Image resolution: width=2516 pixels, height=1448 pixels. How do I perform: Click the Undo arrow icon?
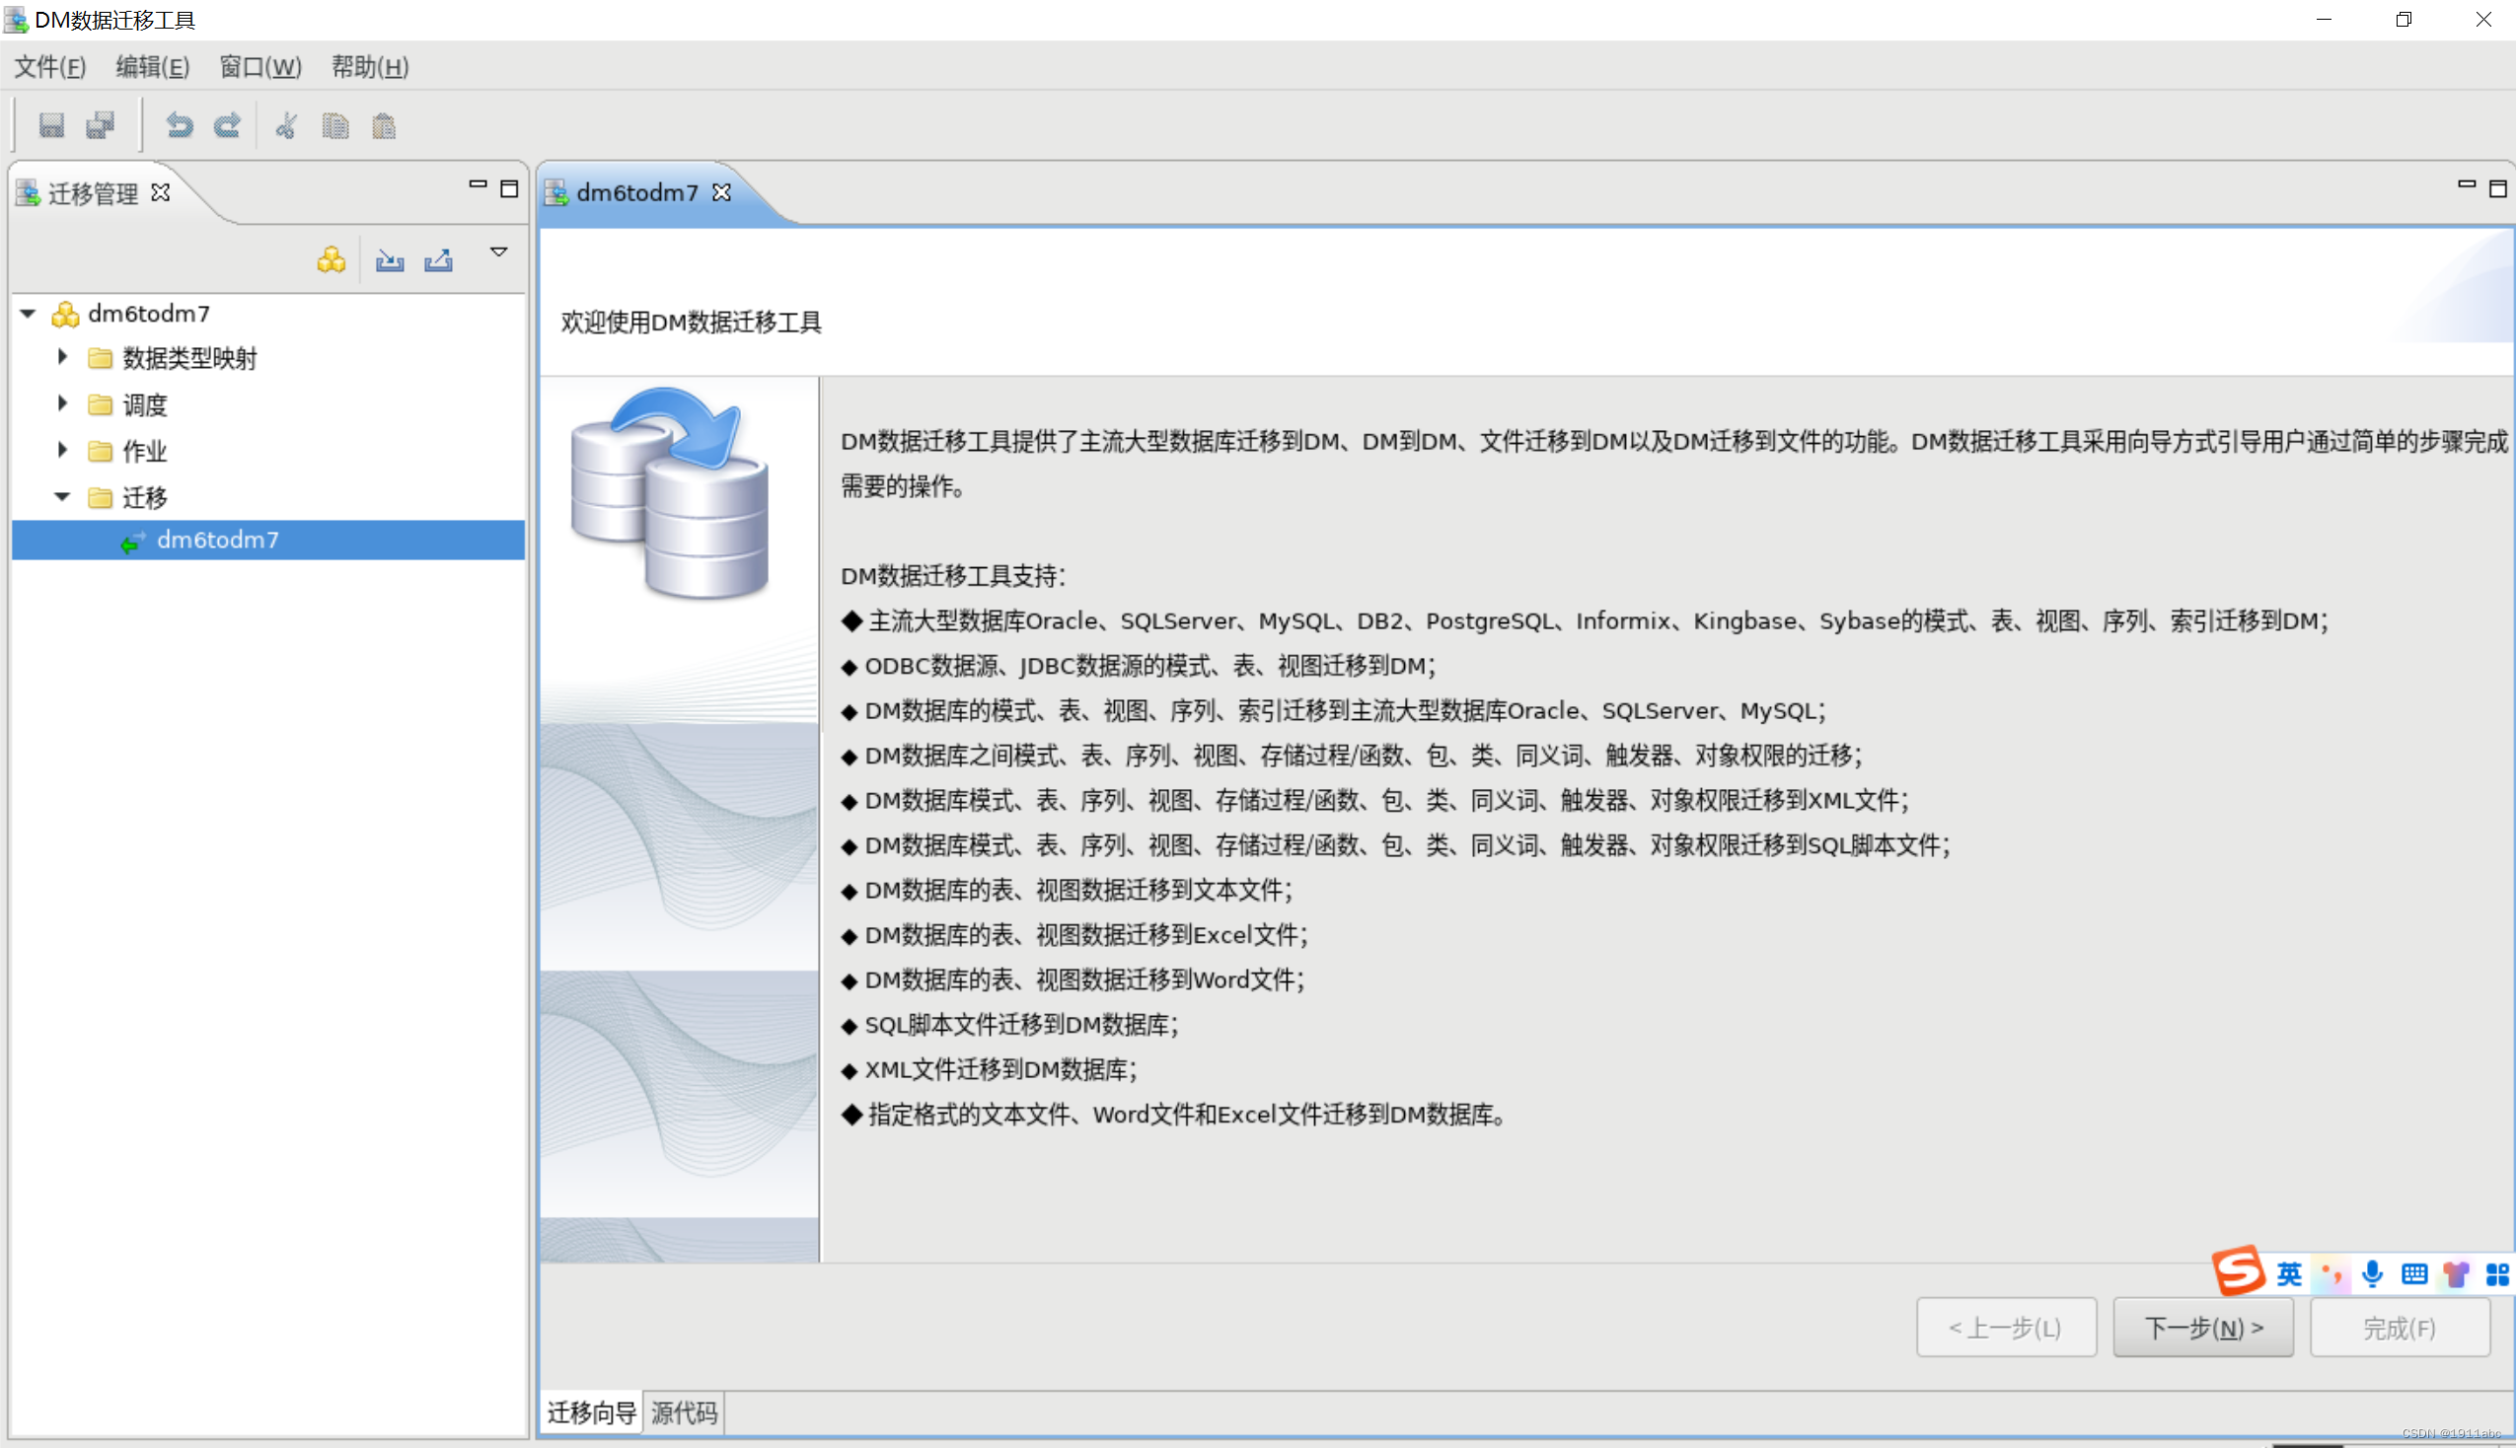[x=178, y=125]
